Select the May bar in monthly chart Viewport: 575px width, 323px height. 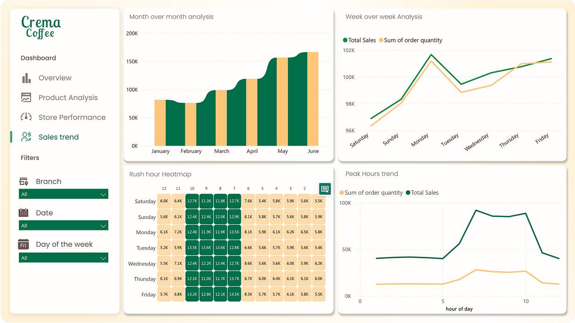[x=282, y=101]
